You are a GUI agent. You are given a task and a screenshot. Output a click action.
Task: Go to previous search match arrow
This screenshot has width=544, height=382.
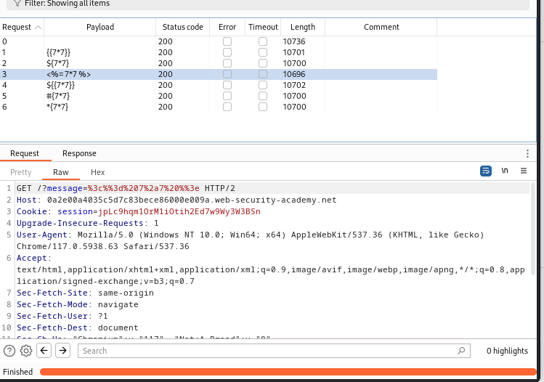(x=44, y=351)
